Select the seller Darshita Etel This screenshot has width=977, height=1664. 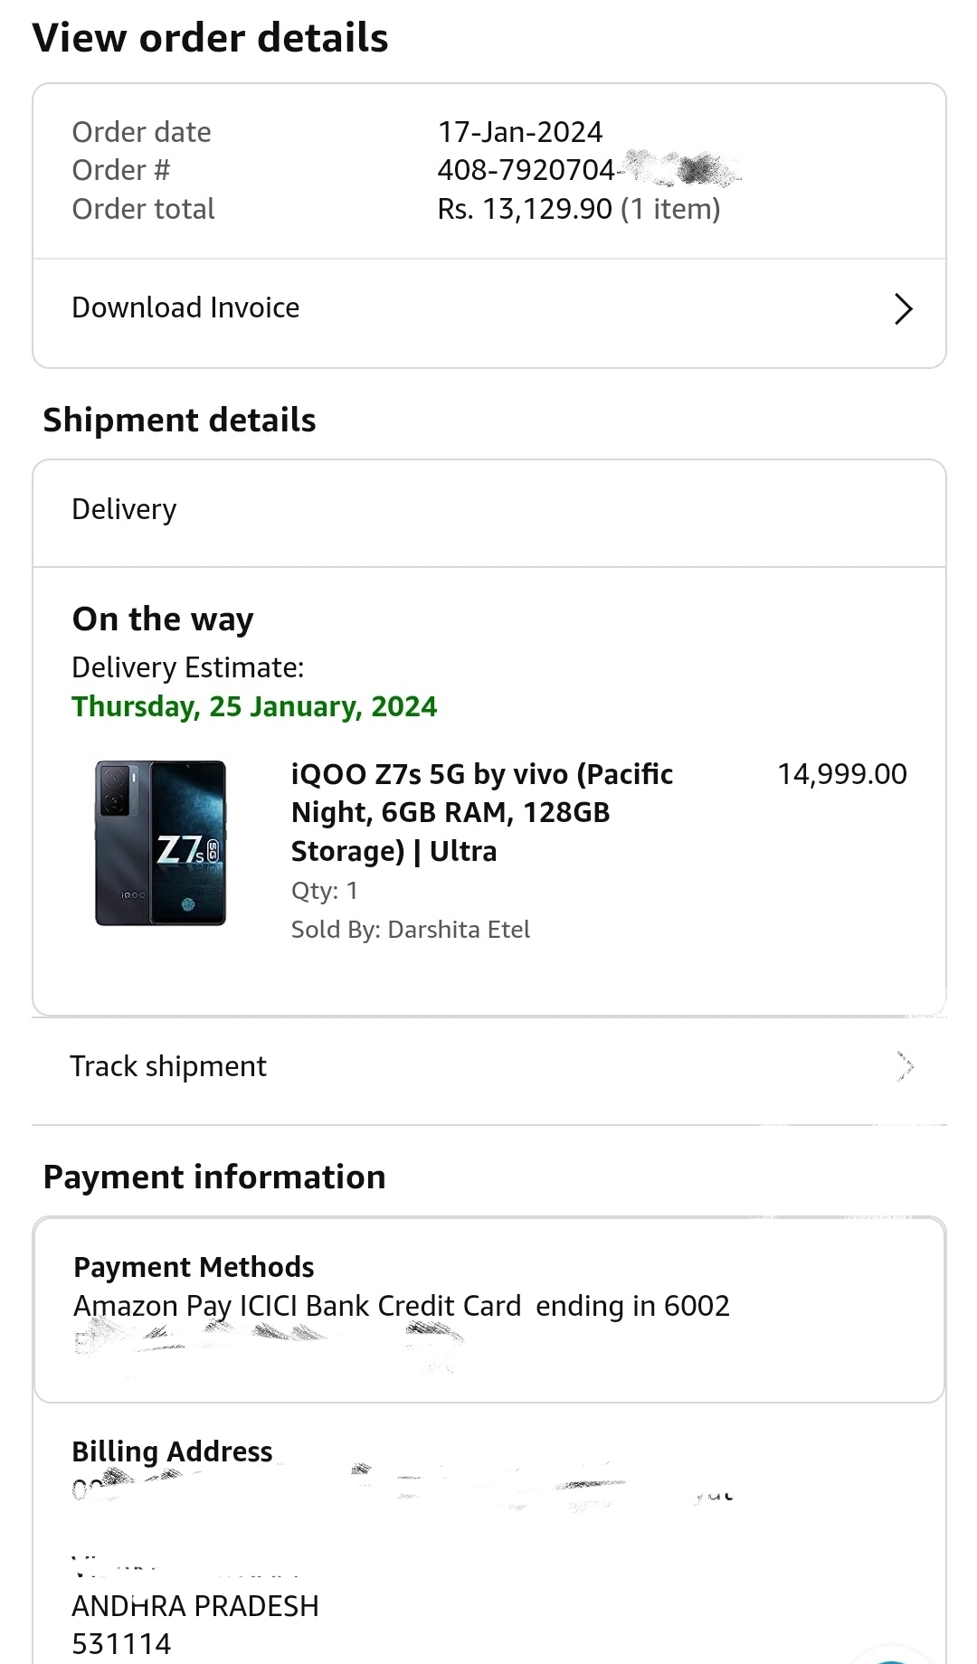(458, 929)
